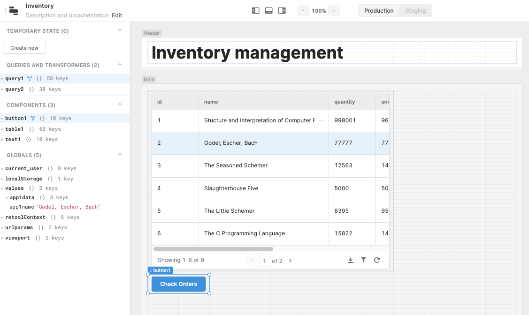Viewport: 529px width, 315px height.
Task: Refresh the table data icon
Action: 377,260
